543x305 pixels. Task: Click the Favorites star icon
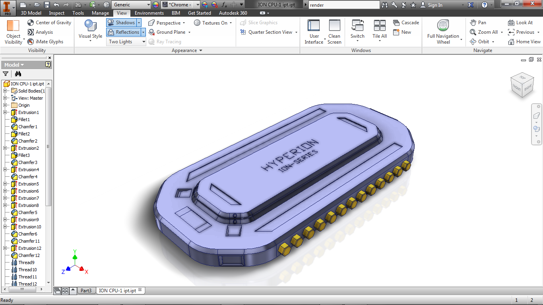[413, 5]
